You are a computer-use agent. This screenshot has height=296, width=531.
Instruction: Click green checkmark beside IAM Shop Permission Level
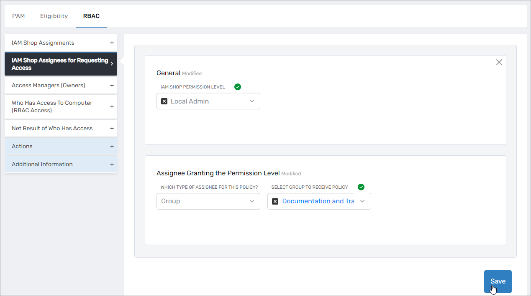coord(238,87)
